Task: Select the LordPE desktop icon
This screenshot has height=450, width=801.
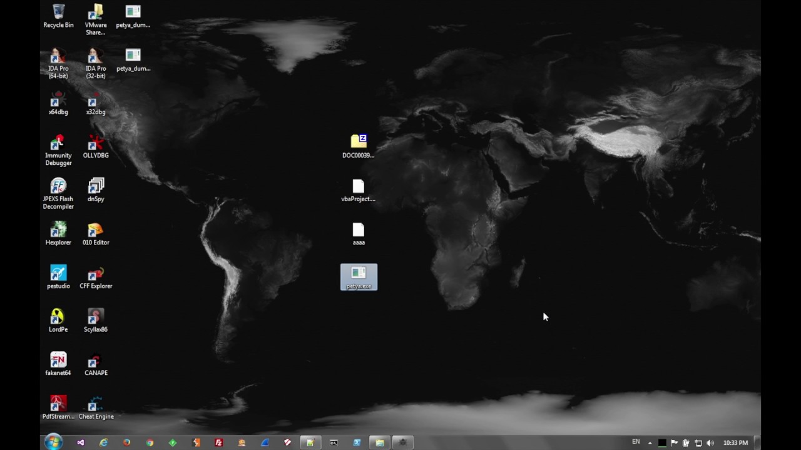Action: coord(58,321)
